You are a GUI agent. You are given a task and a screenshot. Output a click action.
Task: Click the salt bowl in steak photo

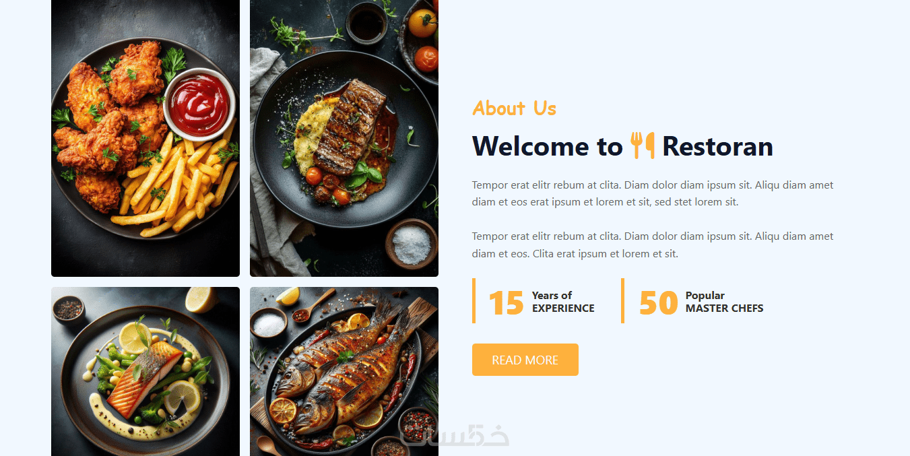(412, 243)
